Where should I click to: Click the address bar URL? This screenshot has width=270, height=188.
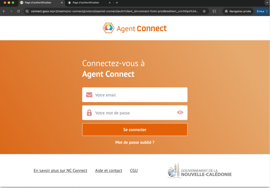(x=115, y=11)
